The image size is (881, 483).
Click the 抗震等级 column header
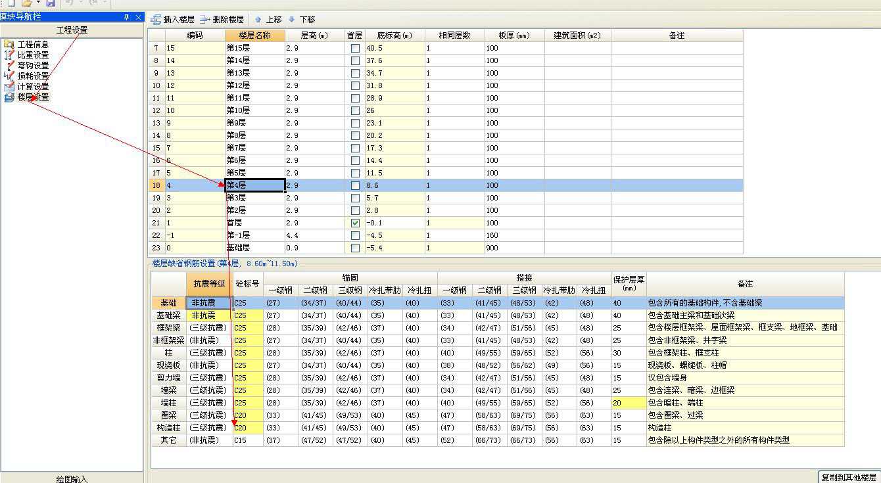point(209,284)
